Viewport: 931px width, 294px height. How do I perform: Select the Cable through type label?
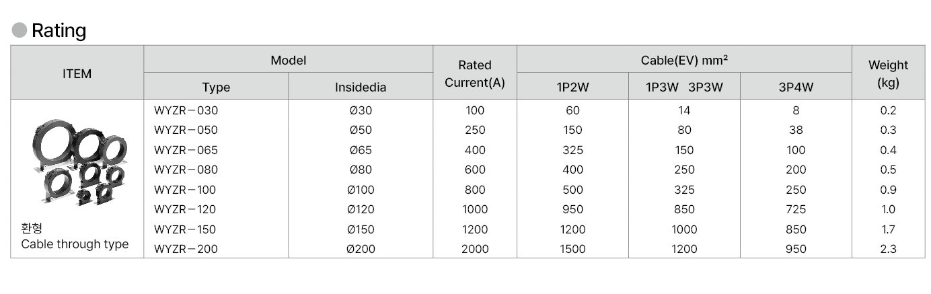(x=75, y=244)
